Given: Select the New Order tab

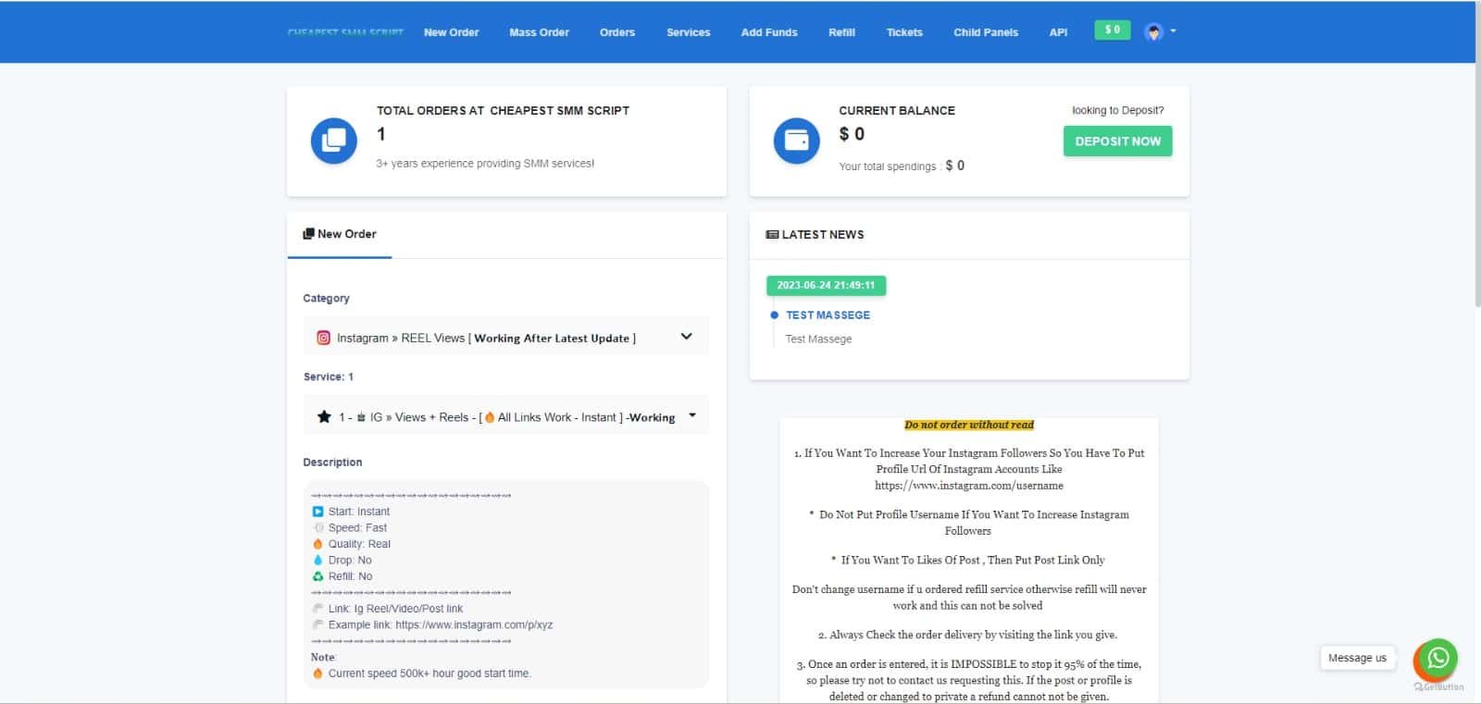Looking at the screenshot, I should pyautogui.click(x=340, y=234).
